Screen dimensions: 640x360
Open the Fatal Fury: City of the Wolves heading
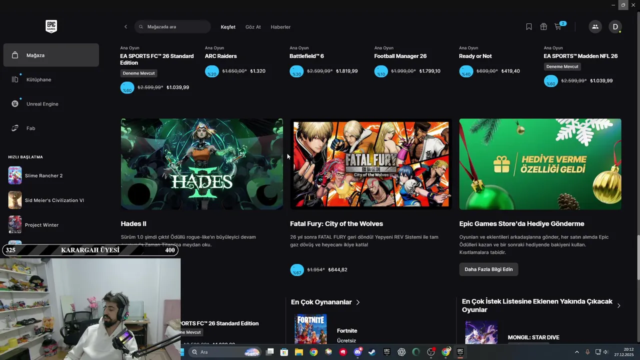[336, 223]
